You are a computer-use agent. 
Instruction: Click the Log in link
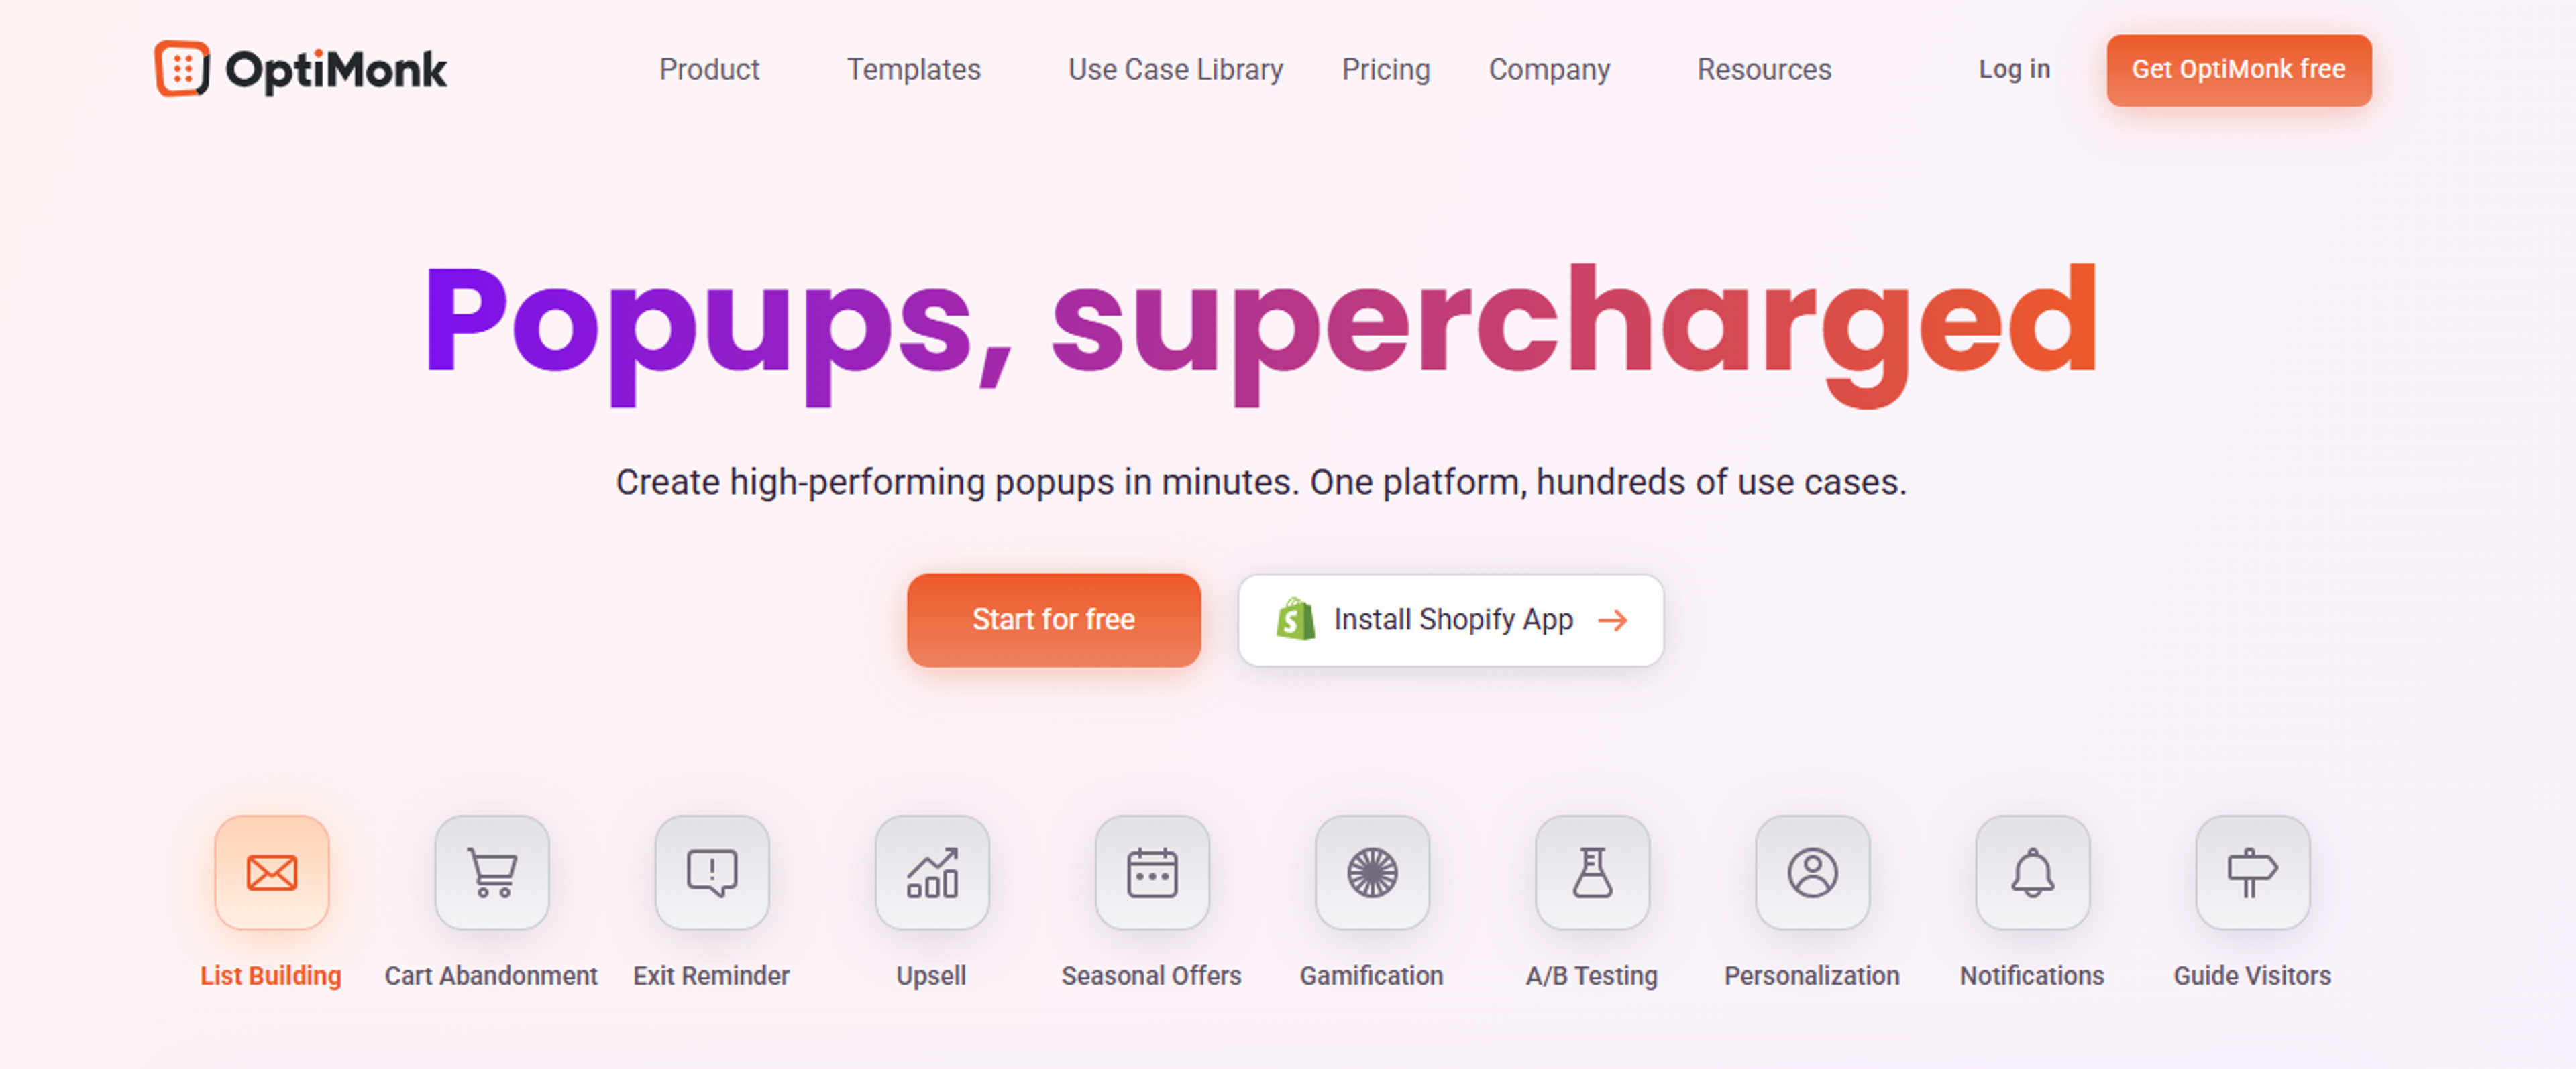[x=2015, y=70]
